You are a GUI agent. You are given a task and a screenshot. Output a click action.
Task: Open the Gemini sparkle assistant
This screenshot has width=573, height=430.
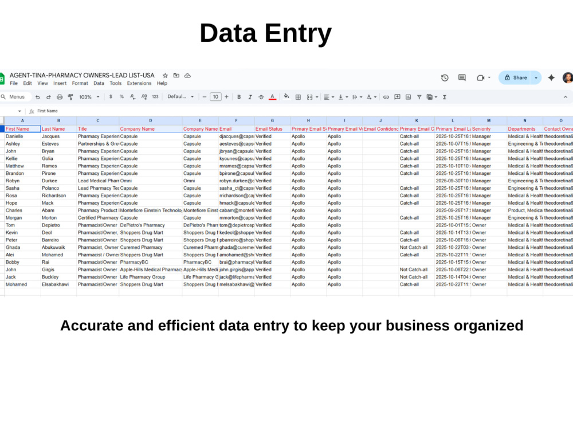tap(551, 77)
